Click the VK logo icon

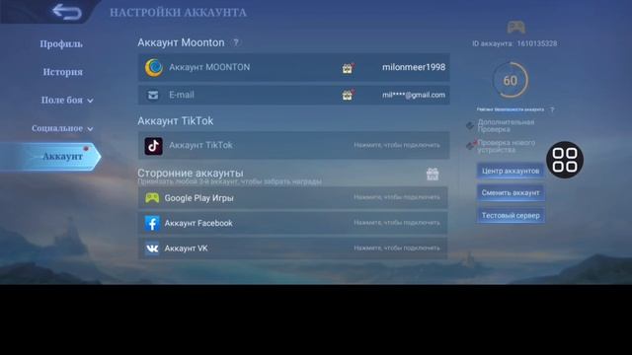152,248
